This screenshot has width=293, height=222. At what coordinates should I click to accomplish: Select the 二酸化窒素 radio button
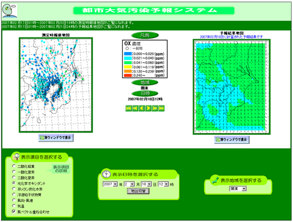(14, 177)
